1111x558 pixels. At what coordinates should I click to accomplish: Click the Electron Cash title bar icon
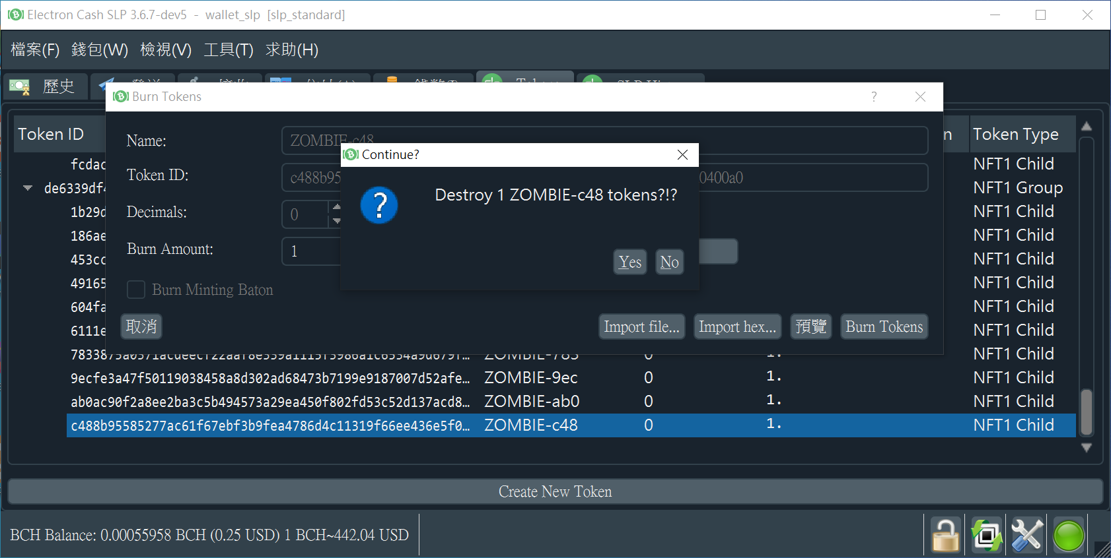click(15, 15)
